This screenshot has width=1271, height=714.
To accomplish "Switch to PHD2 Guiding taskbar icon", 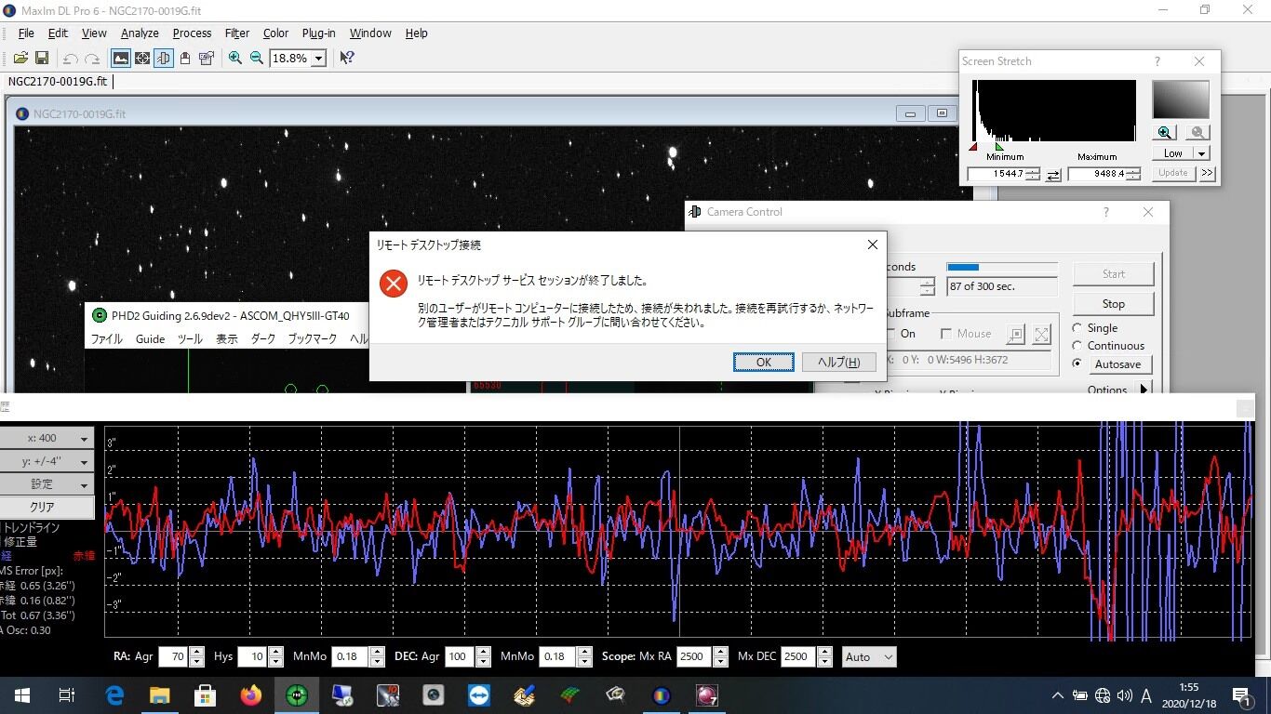I will (297, 695).
